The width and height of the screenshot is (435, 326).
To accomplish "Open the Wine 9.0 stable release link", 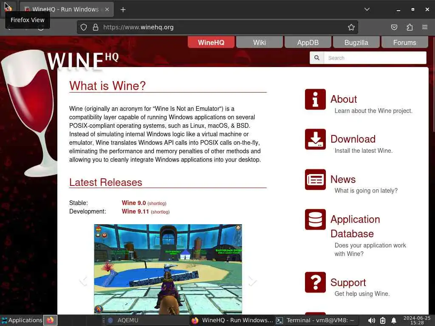I will (134, 203).
